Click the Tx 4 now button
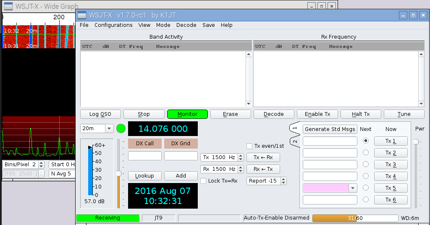The image size is (430, 225). pos(391,176)
